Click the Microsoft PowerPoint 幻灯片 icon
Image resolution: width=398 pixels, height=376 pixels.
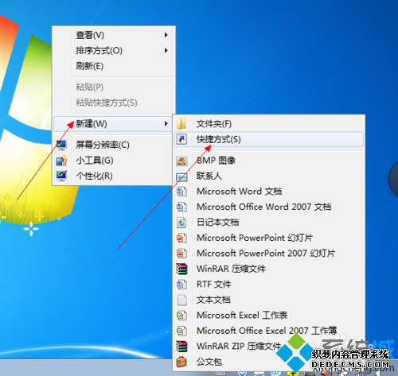(x=181, y=238)
